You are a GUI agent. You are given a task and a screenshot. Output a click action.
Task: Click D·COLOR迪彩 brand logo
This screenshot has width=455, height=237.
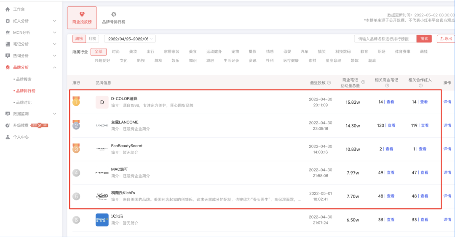point(102,102)
